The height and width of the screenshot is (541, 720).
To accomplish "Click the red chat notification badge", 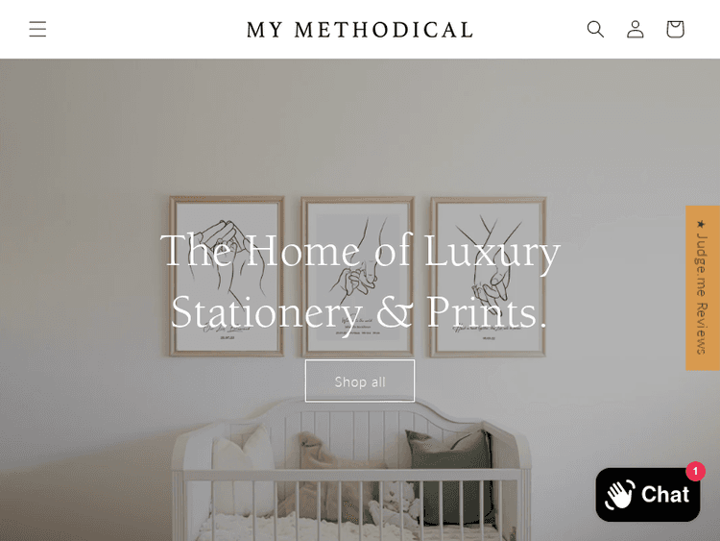I will [695, 471].
